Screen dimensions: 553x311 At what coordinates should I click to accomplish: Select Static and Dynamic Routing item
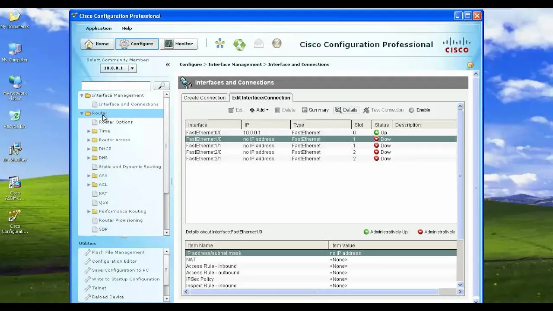click(130, 167)
